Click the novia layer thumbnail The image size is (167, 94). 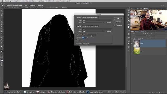[137, 43]
